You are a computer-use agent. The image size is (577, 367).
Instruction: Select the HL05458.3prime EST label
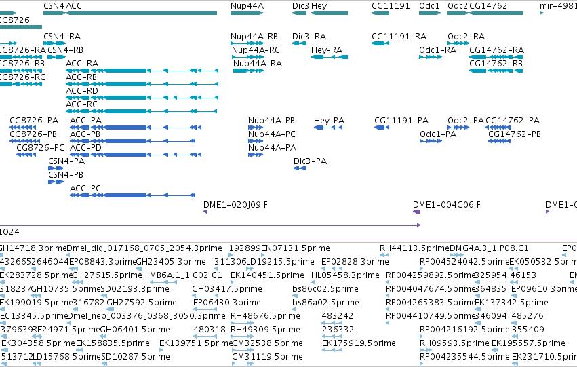tap(345, 275)
